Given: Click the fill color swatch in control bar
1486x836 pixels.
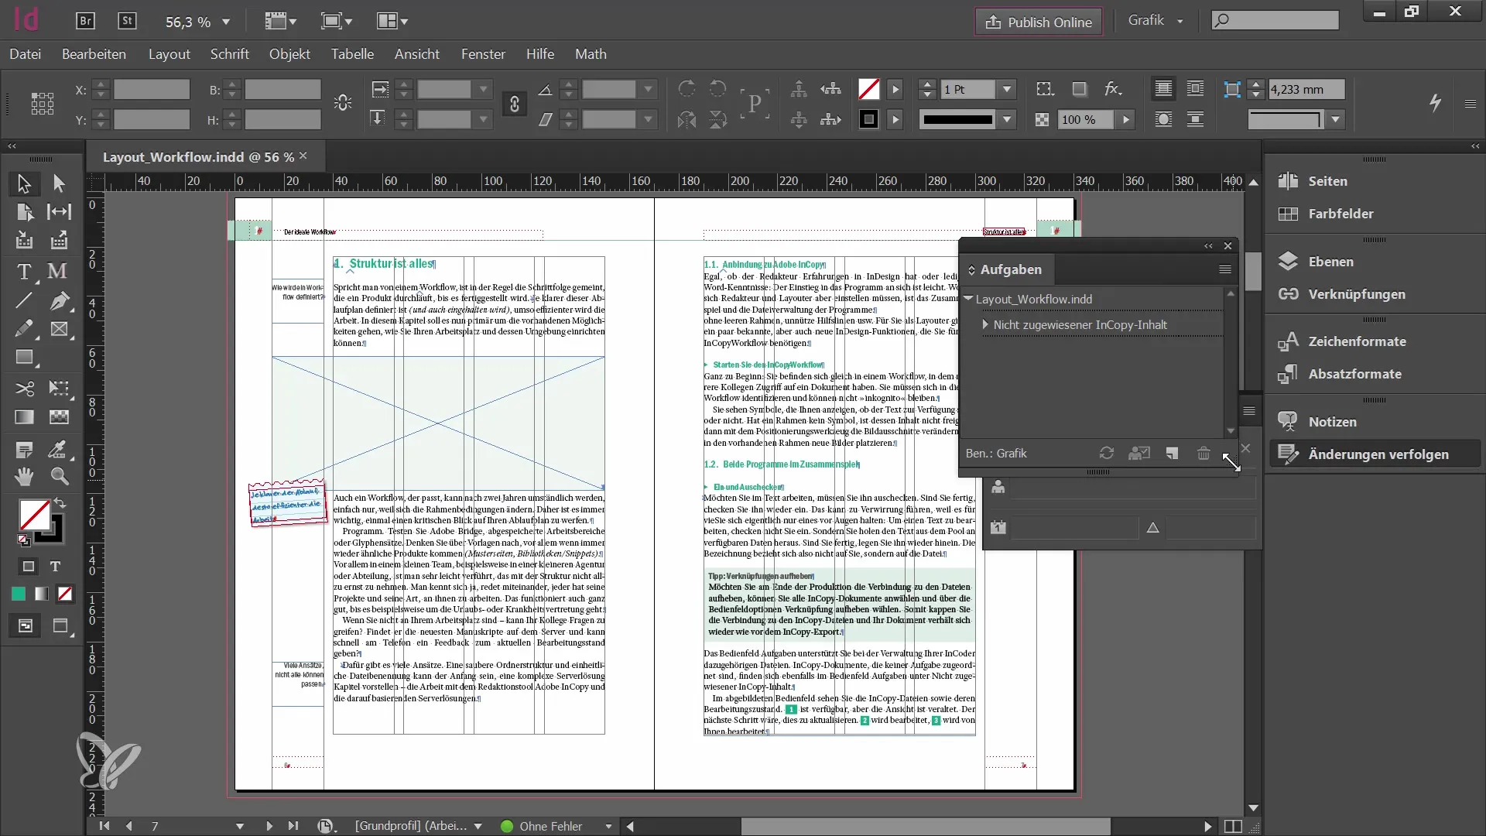Looking at the screenshot, I should point(868,89).
